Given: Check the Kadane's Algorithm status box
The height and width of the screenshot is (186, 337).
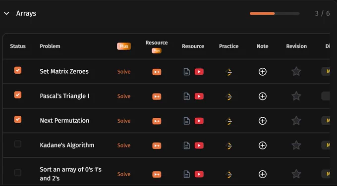Looking at the screenshot, I should coord(18,144).
